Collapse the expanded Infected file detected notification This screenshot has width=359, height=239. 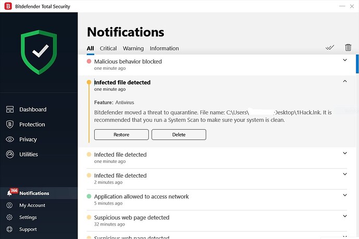(344, 81)
